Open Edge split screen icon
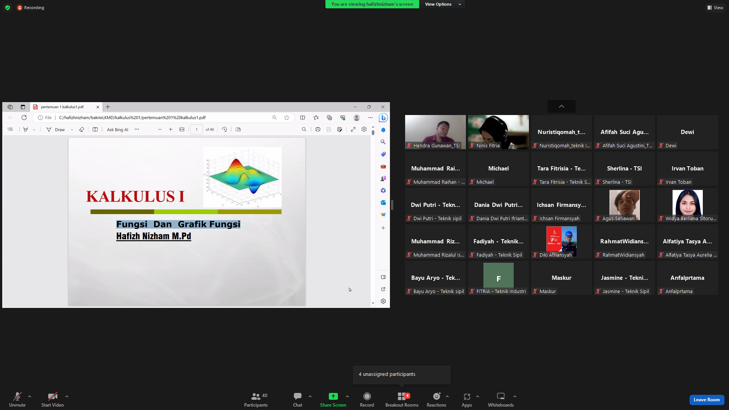 (x=303, y=118)
